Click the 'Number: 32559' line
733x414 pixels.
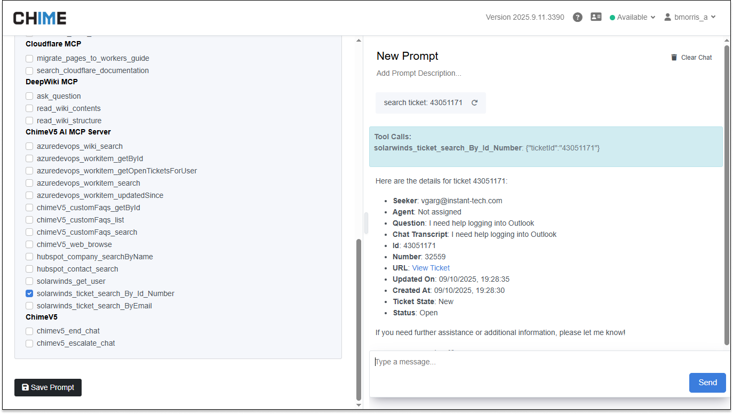(419, 257)
